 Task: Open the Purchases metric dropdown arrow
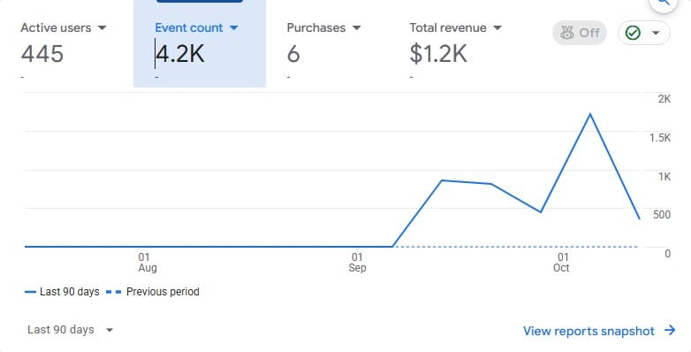pos(356,27)
